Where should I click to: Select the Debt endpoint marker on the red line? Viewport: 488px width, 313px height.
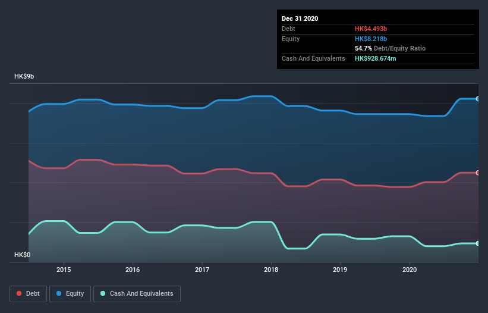click(478, 173)
